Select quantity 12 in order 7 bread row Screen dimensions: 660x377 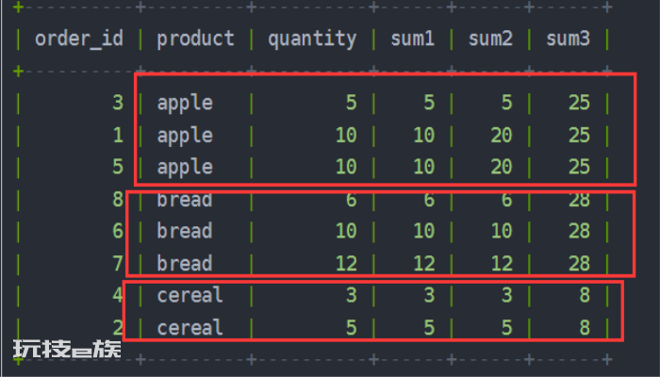(346, 264)
